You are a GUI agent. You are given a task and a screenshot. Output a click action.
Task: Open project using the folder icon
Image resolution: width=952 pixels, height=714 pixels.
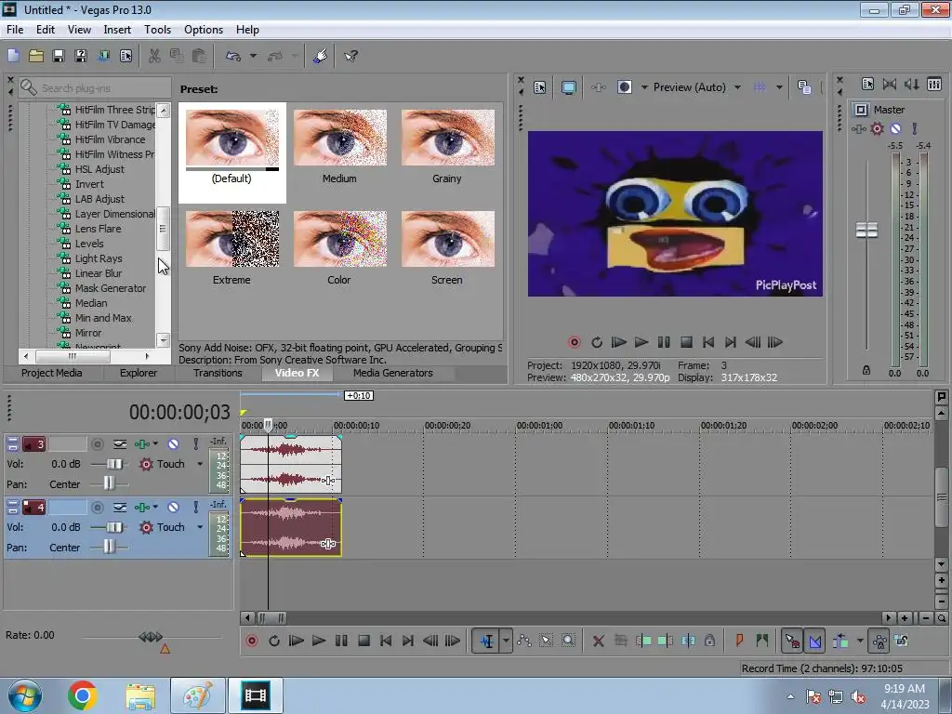36,56
